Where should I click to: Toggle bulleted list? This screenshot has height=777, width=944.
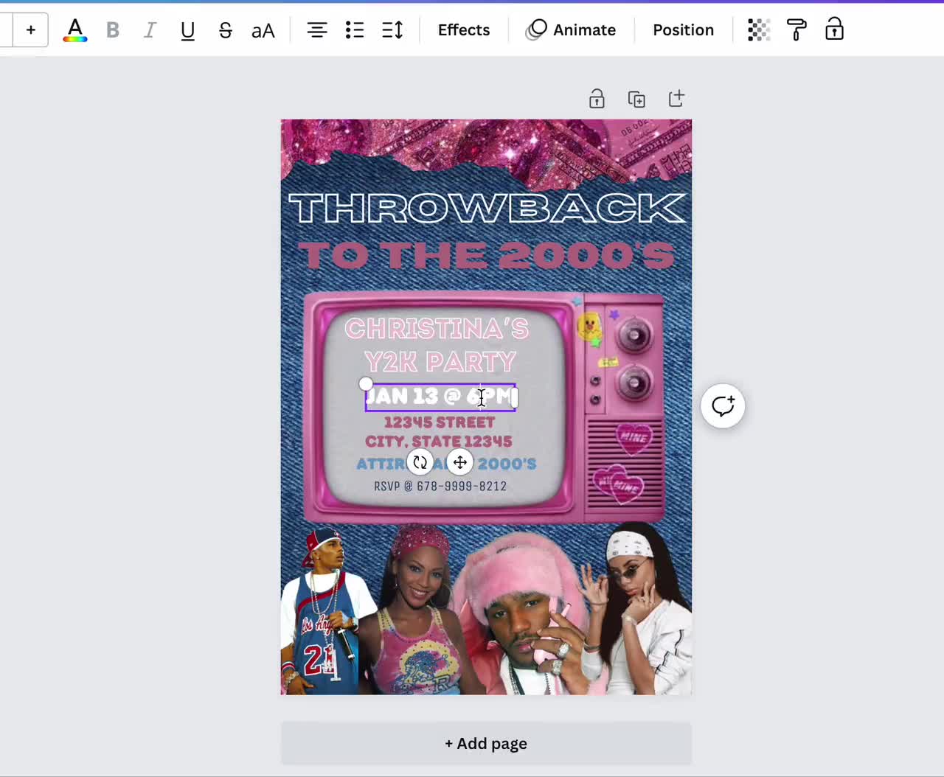click(x=355, y=30)
